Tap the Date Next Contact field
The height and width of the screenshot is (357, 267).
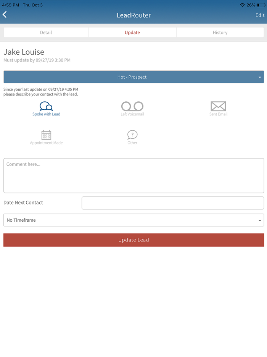(x=173, y=203)
